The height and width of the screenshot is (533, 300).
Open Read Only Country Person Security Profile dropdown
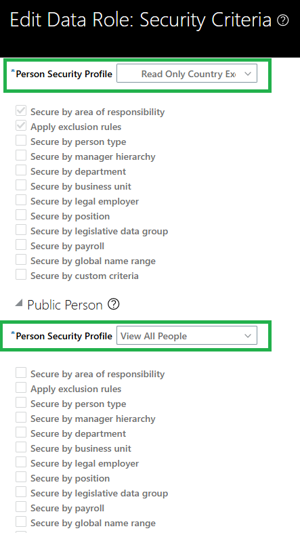pos(187,74)
